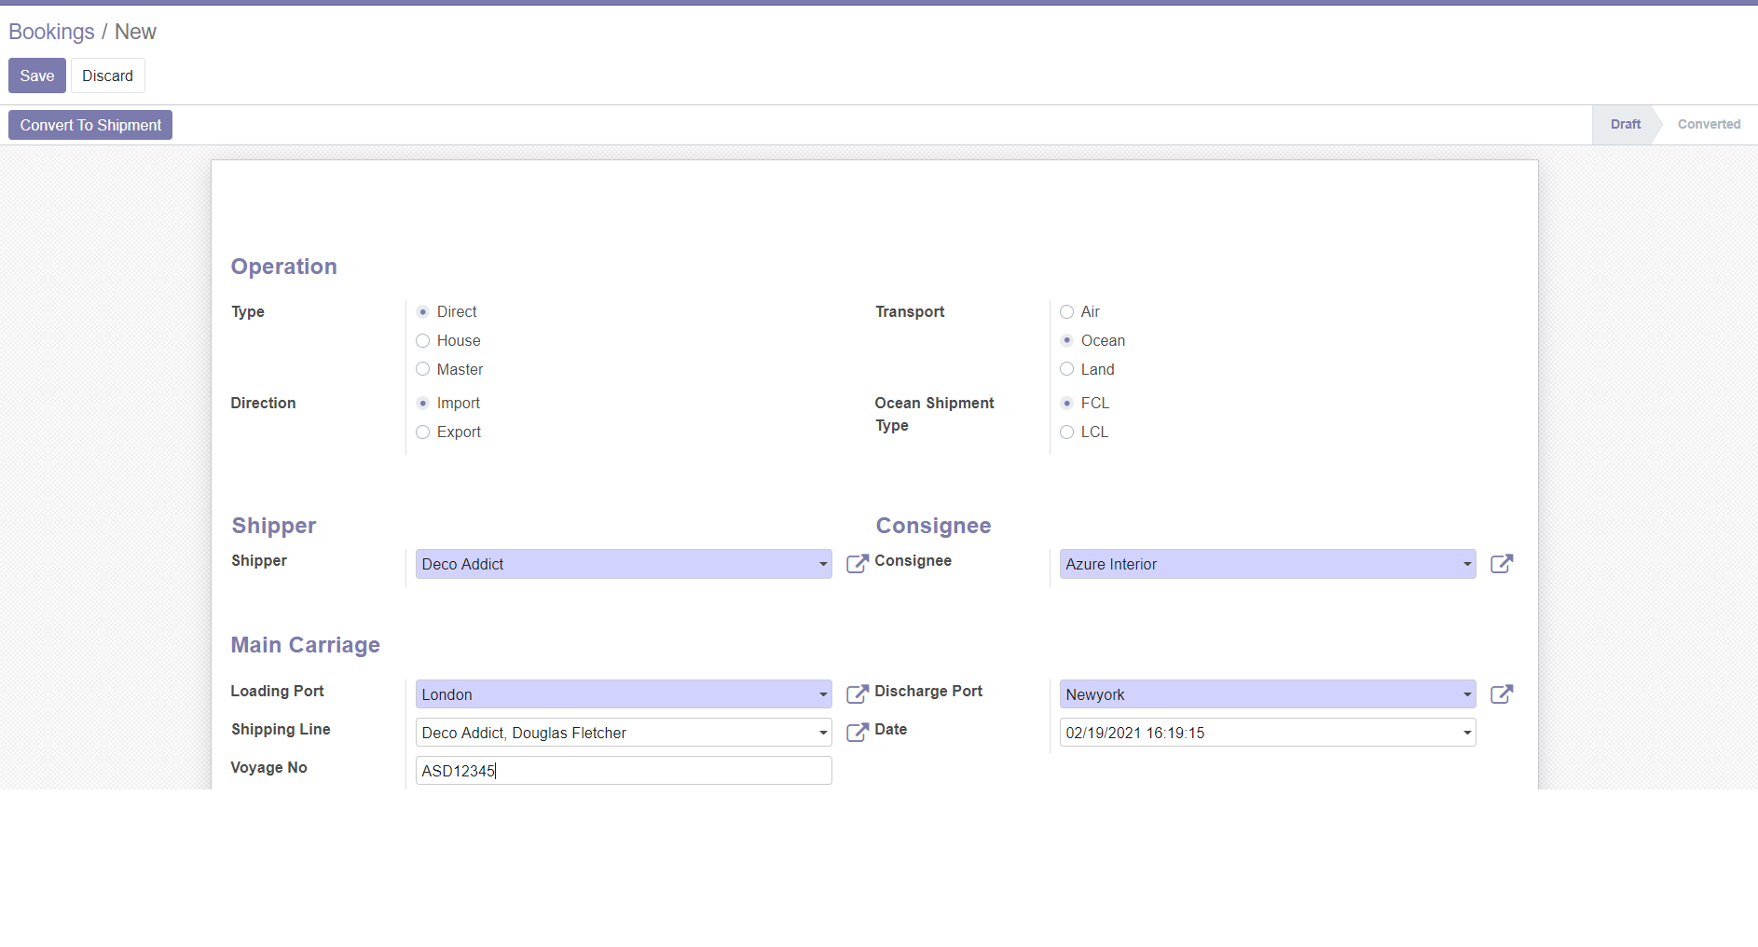Expand the Shipper dropdown
The image size is (1758, 947).
tap(822, 564)
